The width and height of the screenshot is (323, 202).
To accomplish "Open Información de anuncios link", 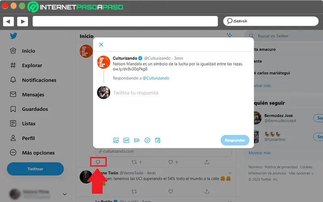I will pyautogui.click(x=267, y=173).
